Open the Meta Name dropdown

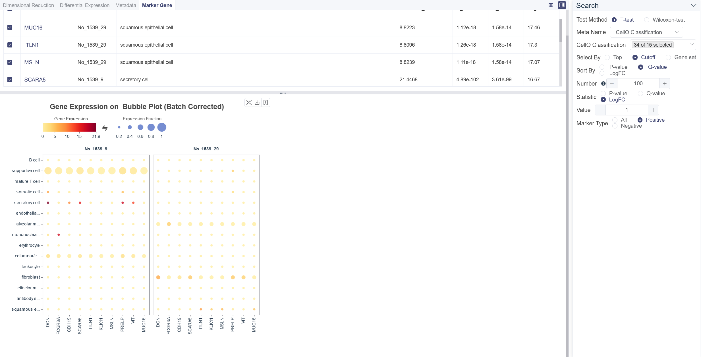[646, 32]
